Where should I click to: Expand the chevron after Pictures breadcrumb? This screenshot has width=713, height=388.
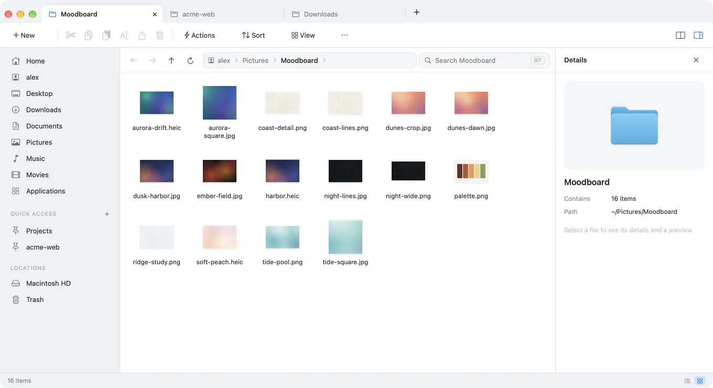pos(275,60)
